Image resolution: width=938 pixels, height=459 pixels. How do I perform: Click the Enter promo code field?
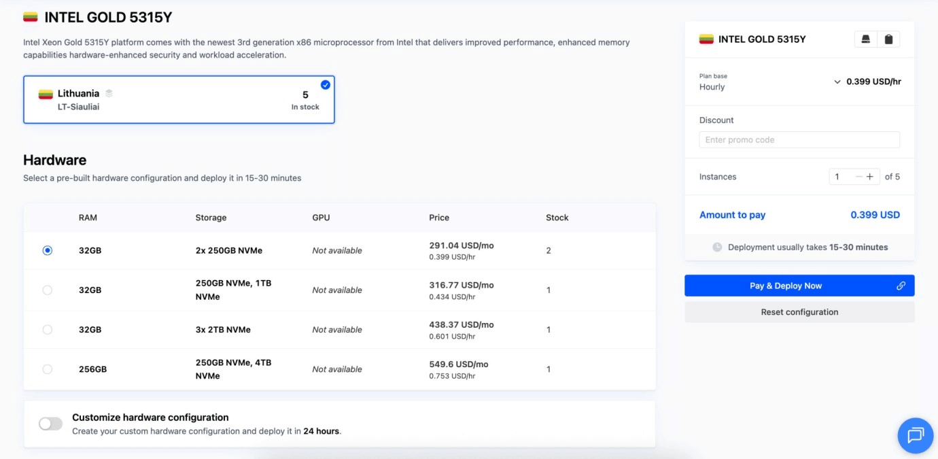799,140
